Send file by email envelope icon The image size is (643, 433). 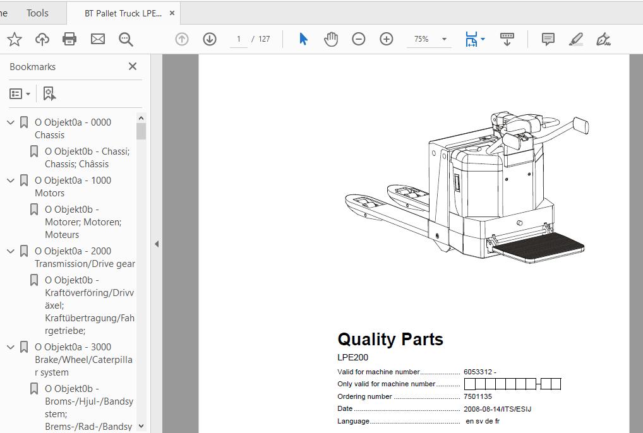pos(98,39)
